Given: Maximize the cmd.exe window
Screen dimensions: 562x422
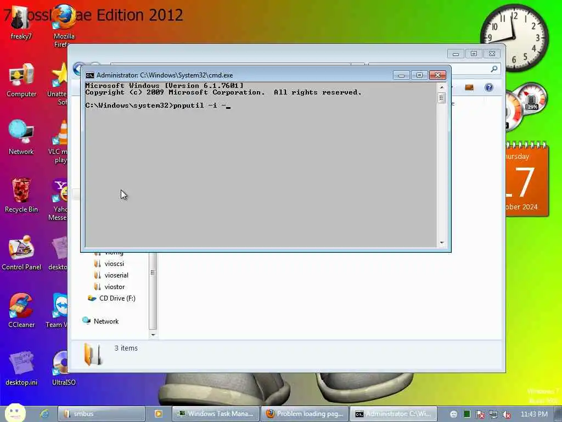Looking at the screenshot, I should pos(419,75).
